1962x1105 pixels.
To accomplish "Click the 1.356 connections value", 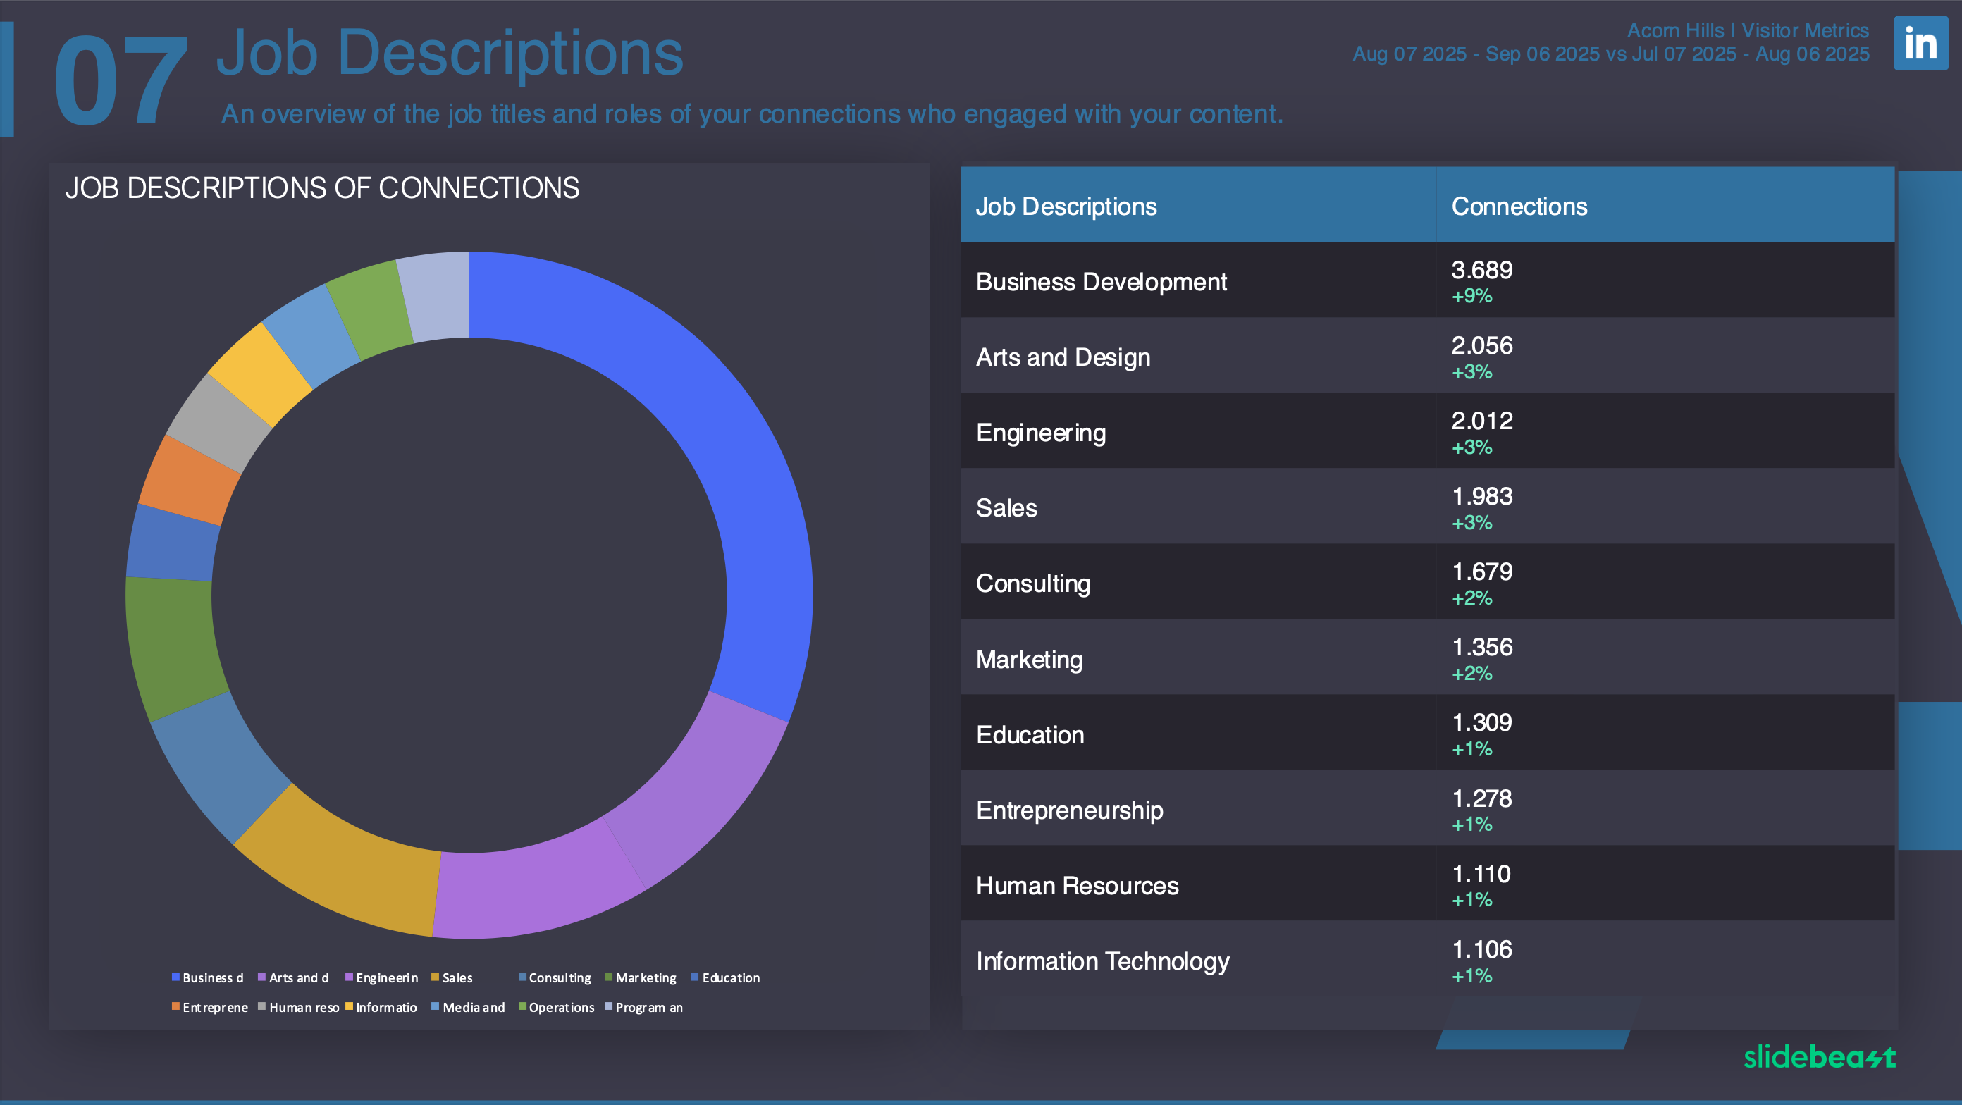I will 1481,646.
